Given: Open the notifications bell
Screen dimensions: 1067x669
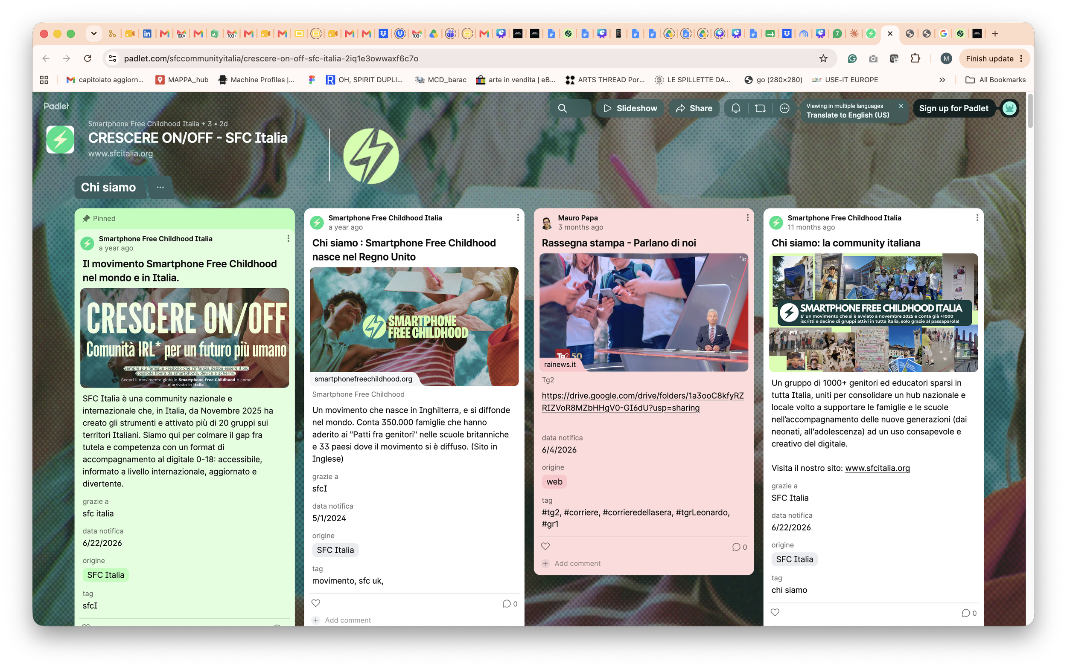Looking at the screenshot, I should tap(736, 108).
